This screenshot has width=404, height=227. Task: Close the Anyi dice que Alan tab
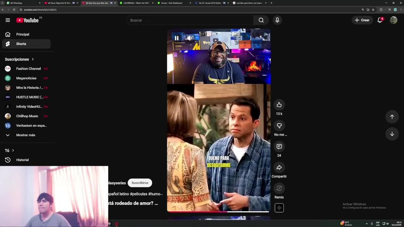pyautogui.click(x=115, y=3)
